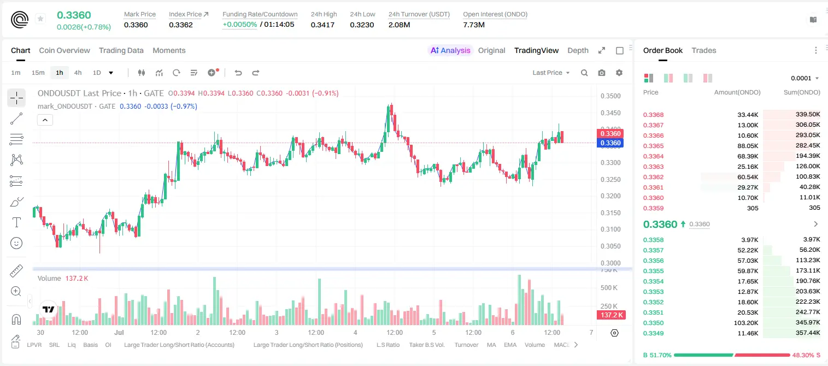Toggle the magnet snap mode
The width and height of the screenshot is (828, 366).
[x=16, y=320]
